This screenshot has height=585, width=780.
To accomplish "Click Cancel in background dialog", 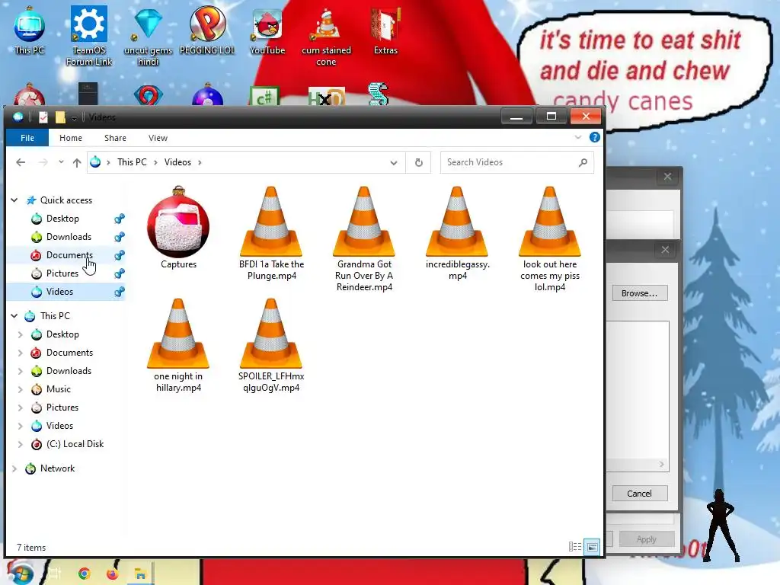I will pyautogui.click(x=639, y=494).
